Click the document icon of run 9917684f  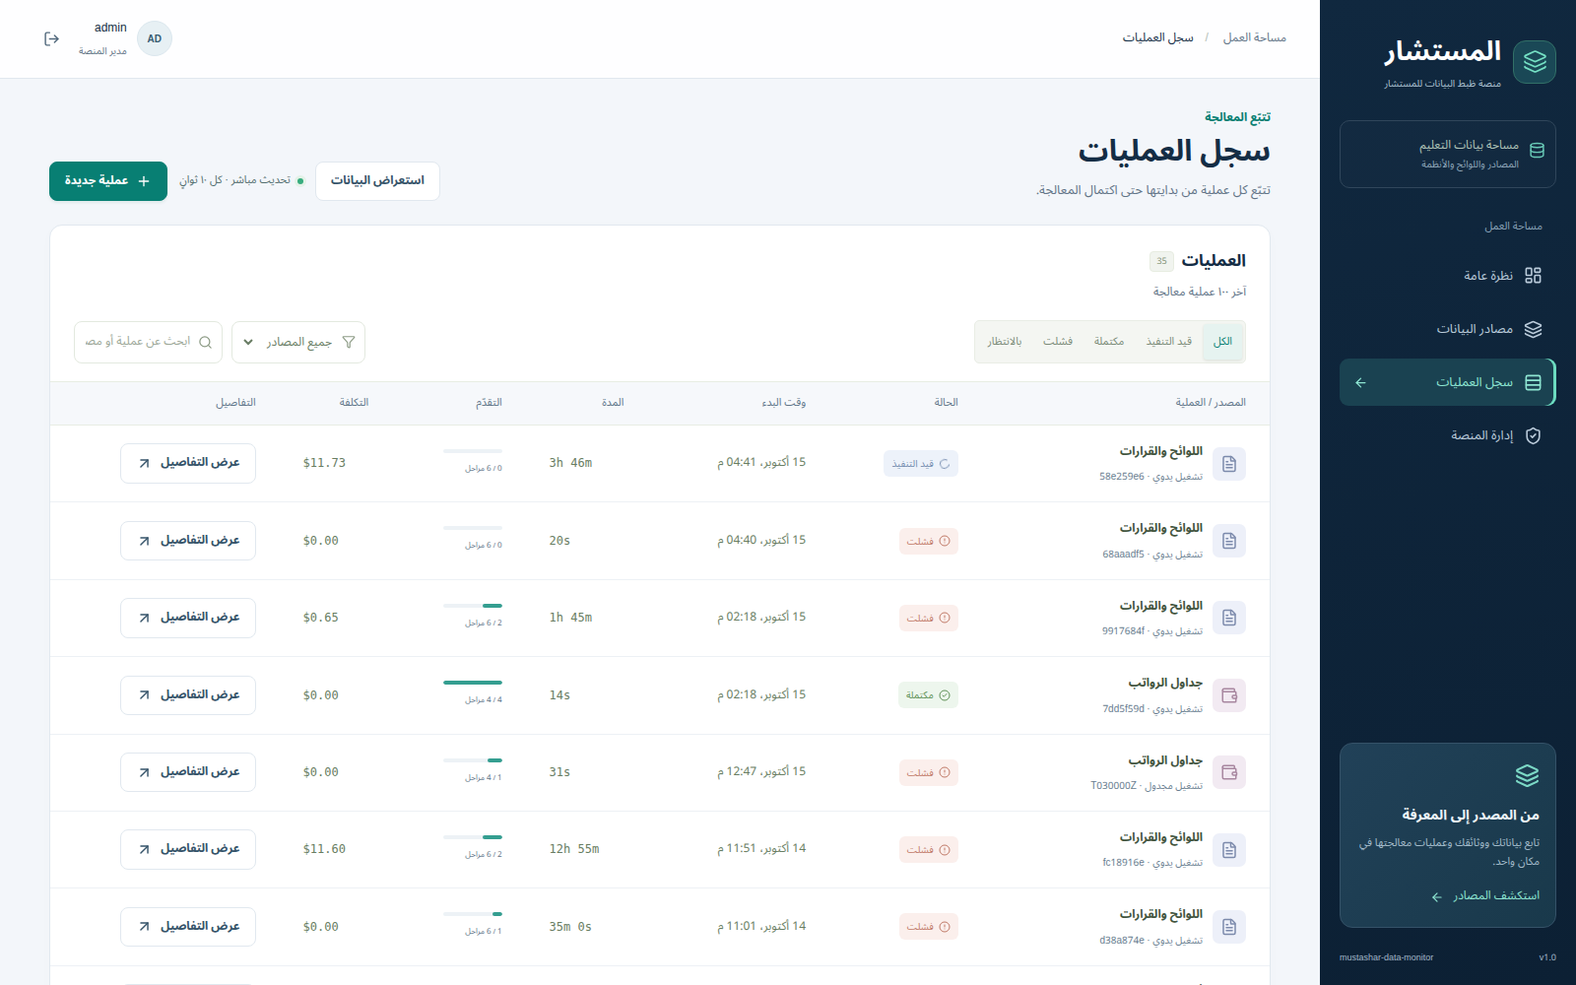[1229, 618]
